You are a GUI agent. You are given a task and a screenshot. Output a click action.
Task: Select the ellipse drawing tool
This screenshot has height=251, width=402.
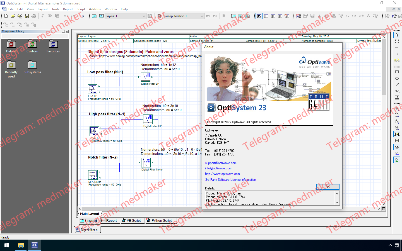[397, 78]
